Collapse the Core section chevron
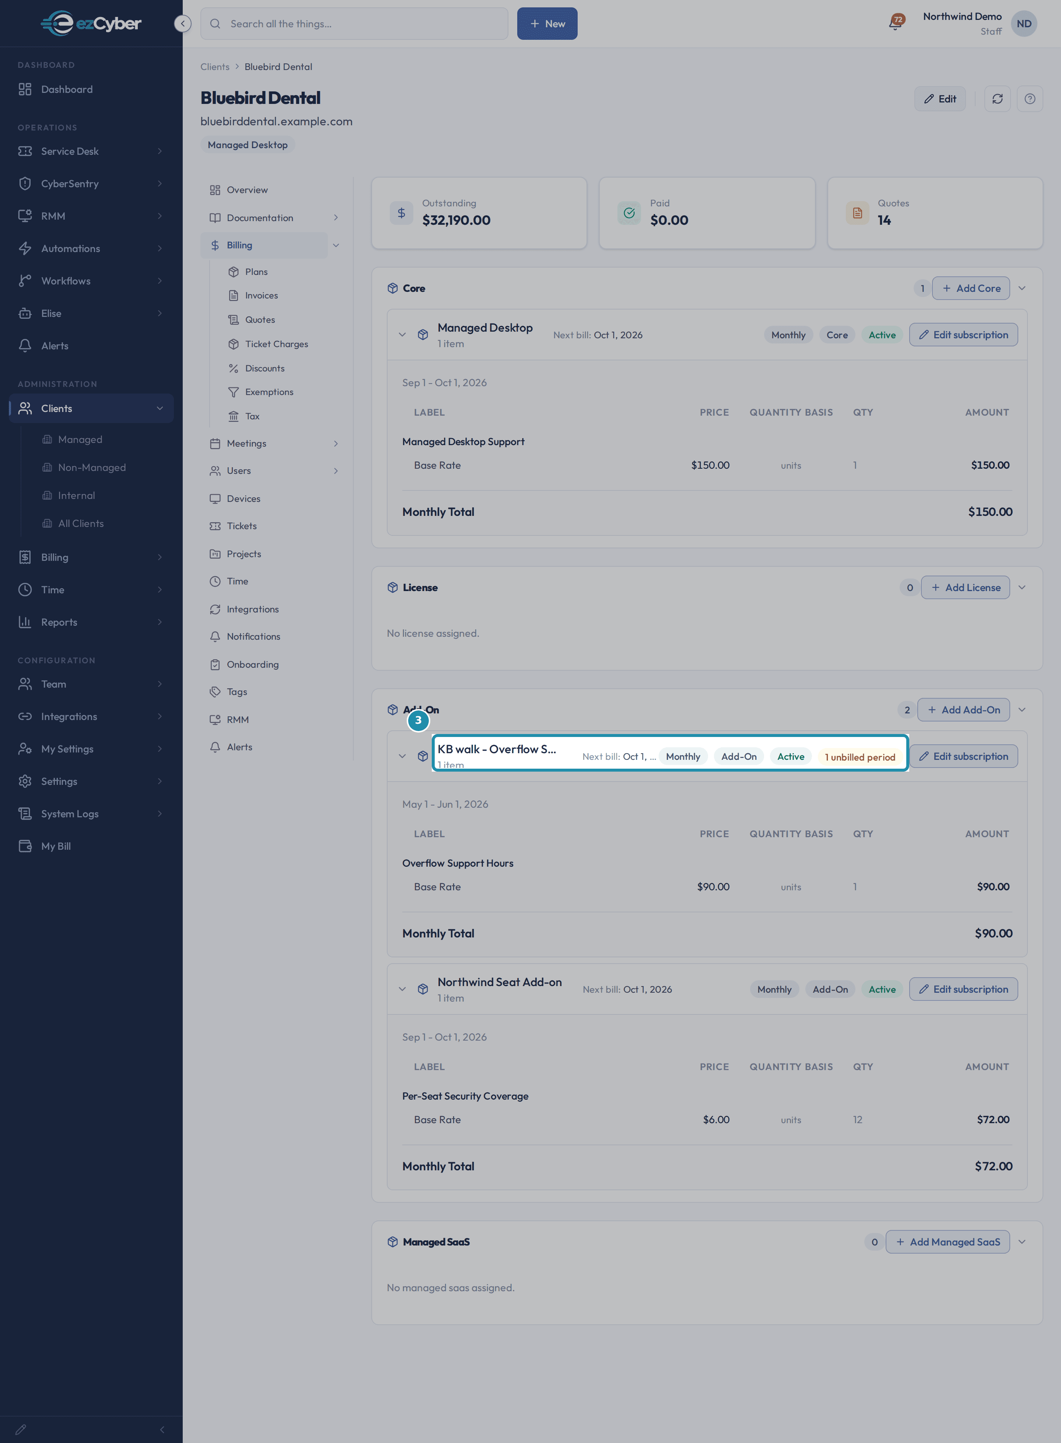1061x1443 pixels. (1022, 289)
